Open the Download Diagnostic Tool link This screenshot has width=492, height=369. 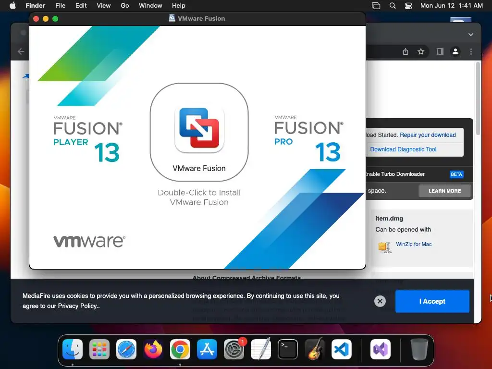pyautogui.click(x=403, y=149)
